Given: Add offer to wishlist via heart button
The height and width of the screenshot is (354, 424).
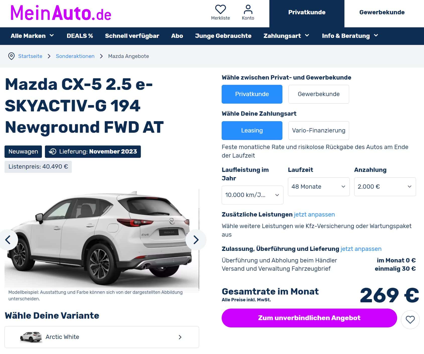Looking at the screenshot, I should 410,320.
